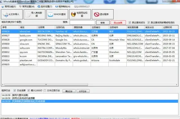Click the 清空日志 clear log button
Viewport: 180px width, 119px height.
(x=69, y=91)
